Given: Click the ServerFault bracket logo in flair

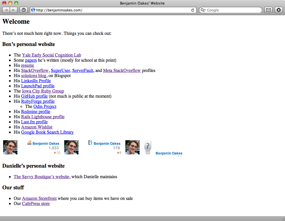Looking at the screenshot, I should click(x=90, y=143).
